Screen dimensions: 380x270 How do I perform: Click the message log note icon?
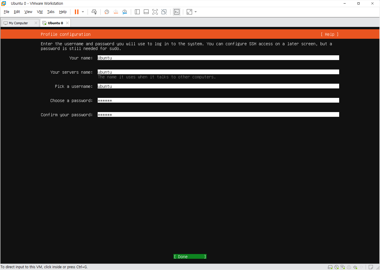tap(371, 267)
